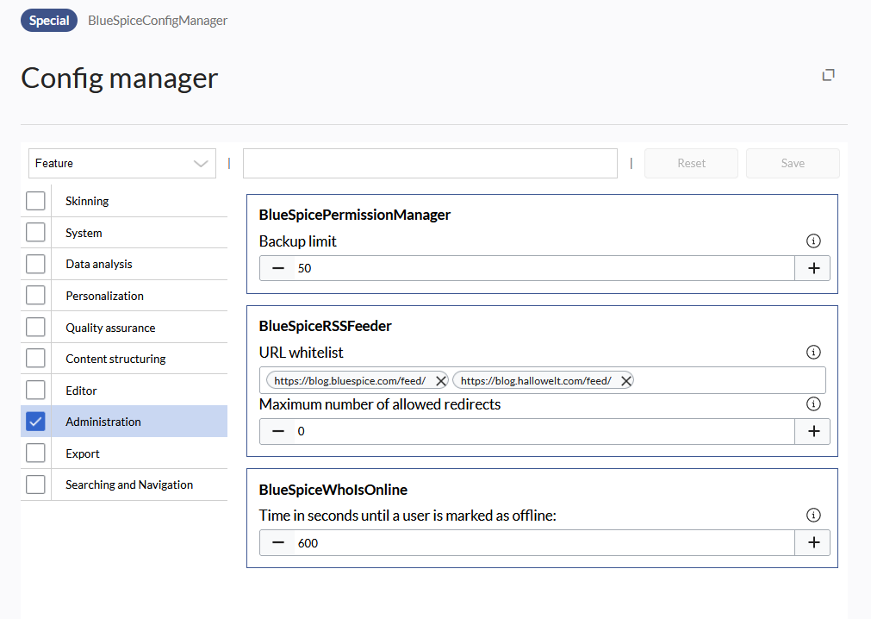Decrease maximum redirects with minus button

[x=277, y=431]
